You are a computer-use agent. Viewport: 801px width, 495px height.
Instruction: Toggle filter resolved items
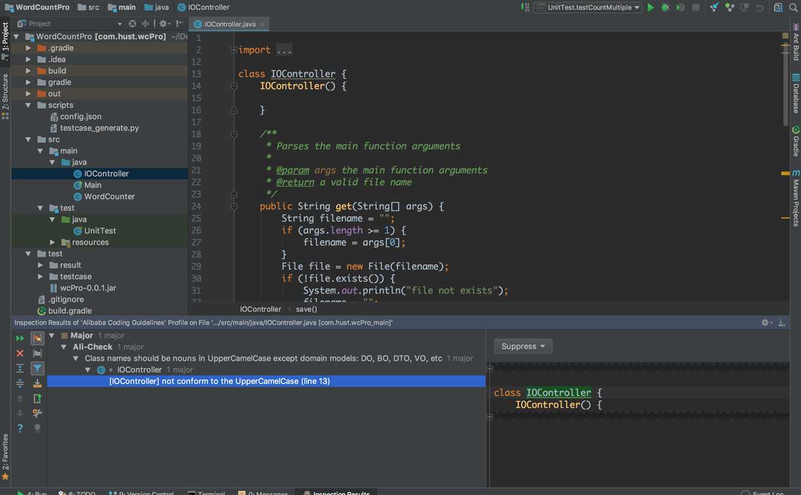(x=37, y=368)
